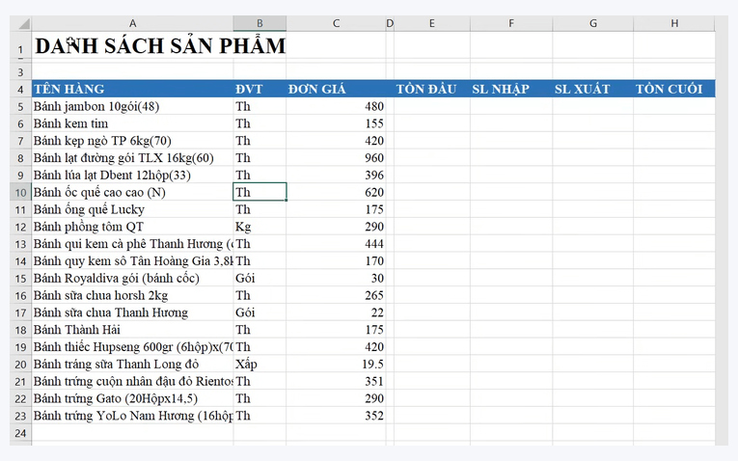Image resolution: width=738 pixels, height=461 pixels.
Task: Click price 170 cell
Action: [336, 260]
